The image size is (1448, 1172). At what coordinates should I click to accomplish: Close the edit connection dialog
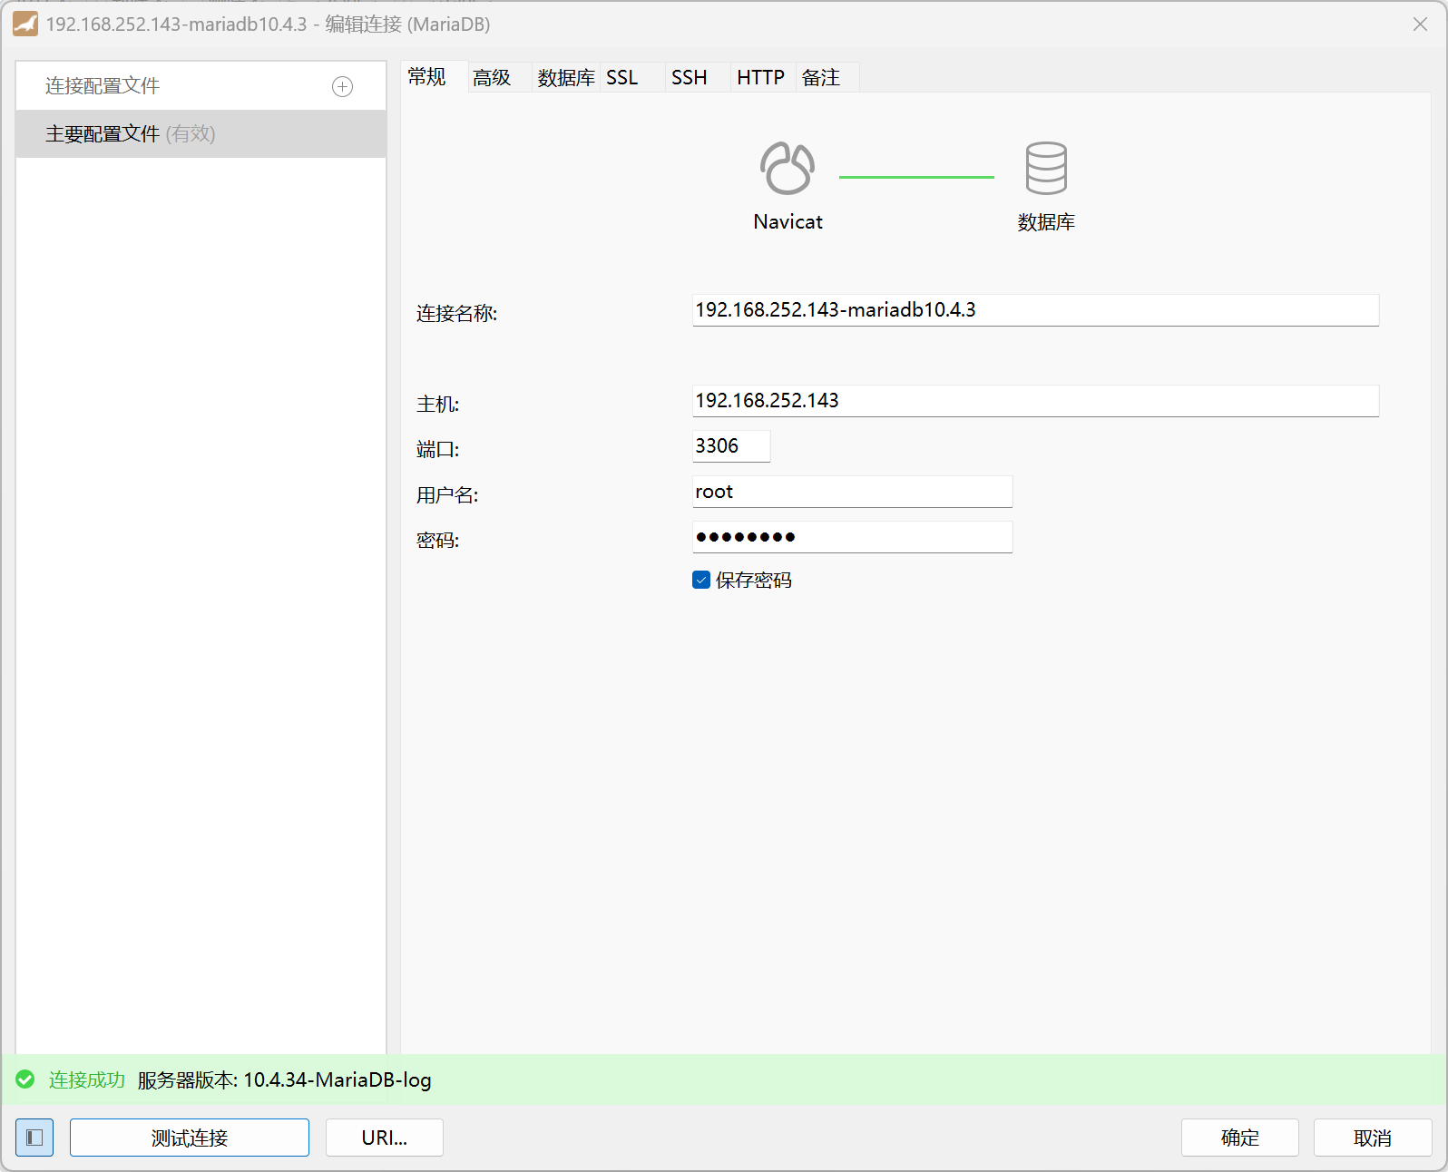coord(1420,24)
